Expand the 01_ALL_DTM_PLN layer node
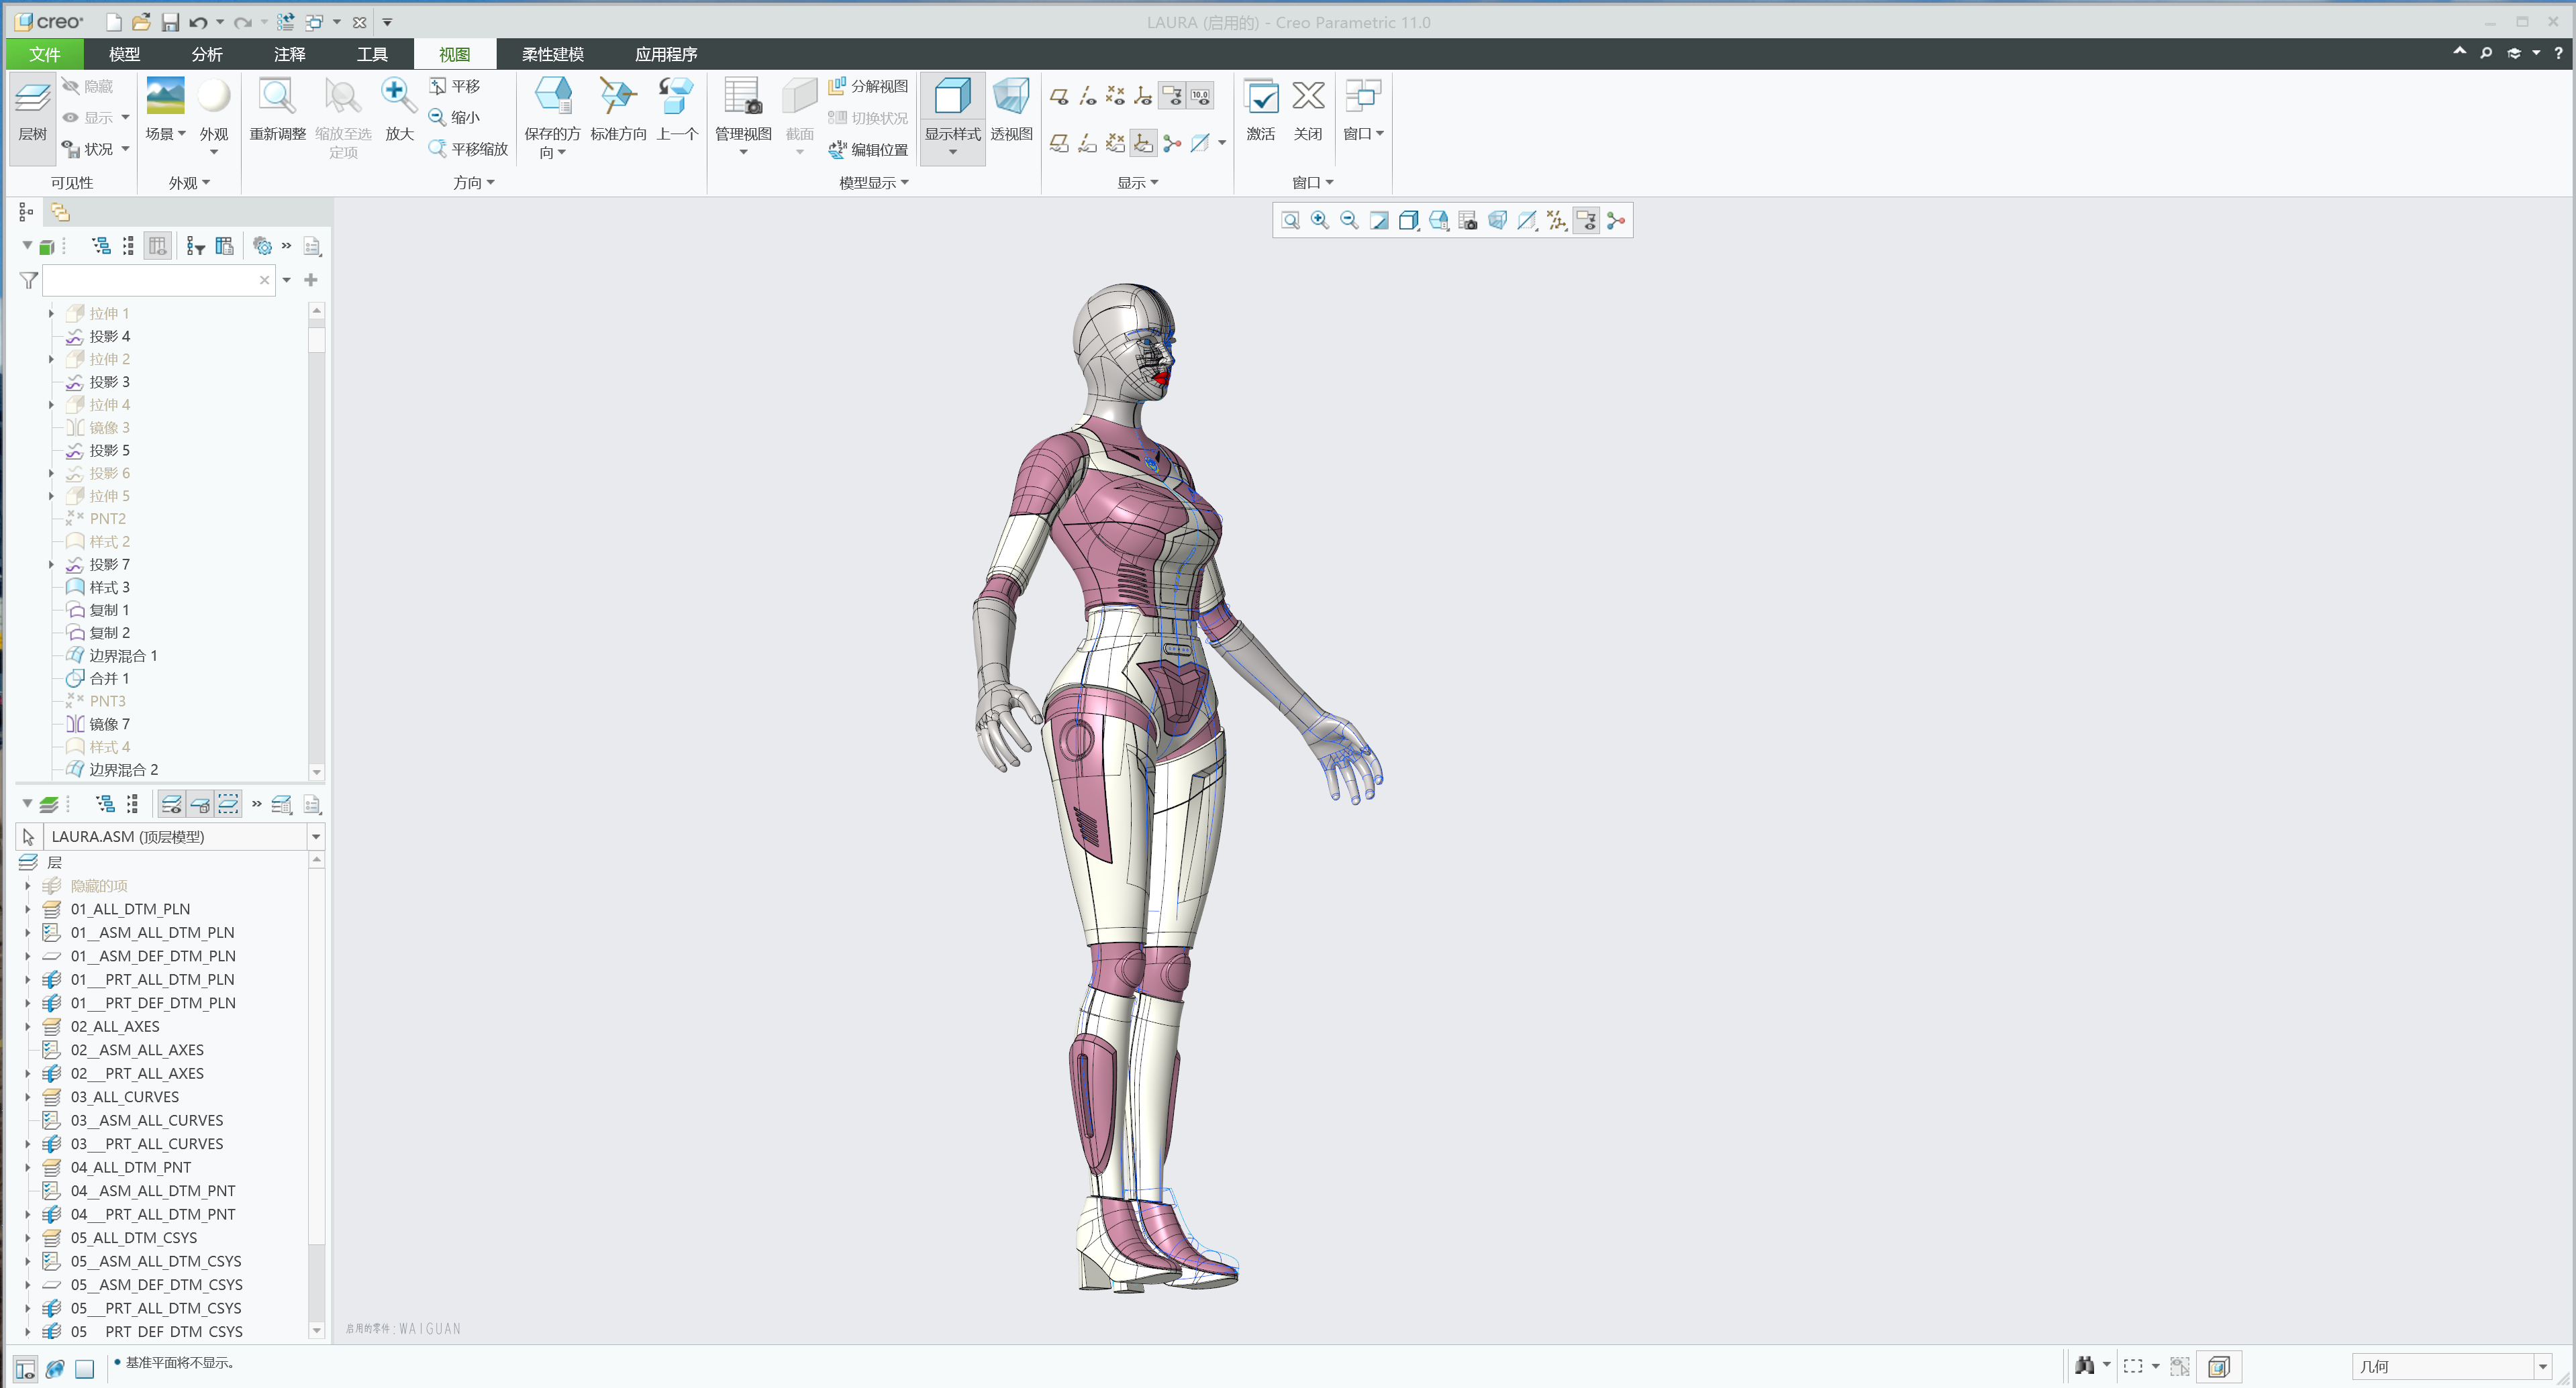Screen dimensions: 2576x1388 click(x=27, y=910)
